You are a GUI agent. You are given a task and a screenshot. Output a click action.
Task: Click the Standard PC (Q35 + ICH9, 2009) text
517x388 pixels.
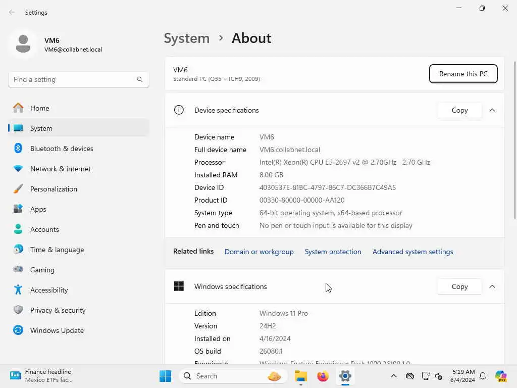coord(216,78)
